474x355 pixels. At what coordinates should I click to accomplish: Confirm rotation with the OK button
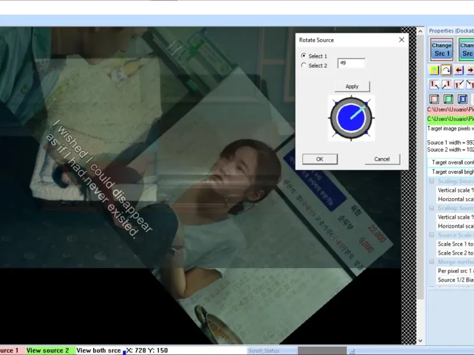pos(319,159)
